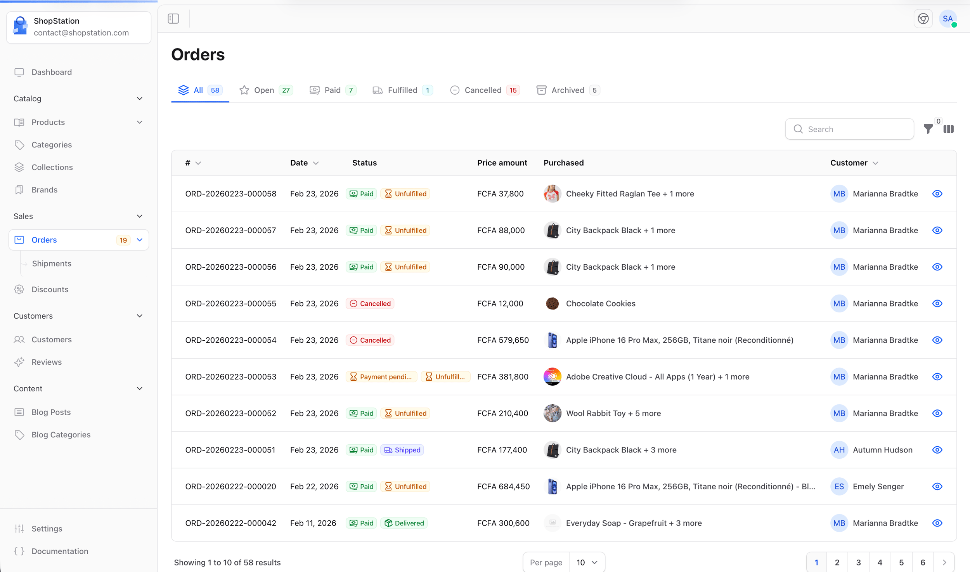This screenshot has height=572, width=970.
Task: Click the Delivered badge on order 000042
Action: pos(404,523)
